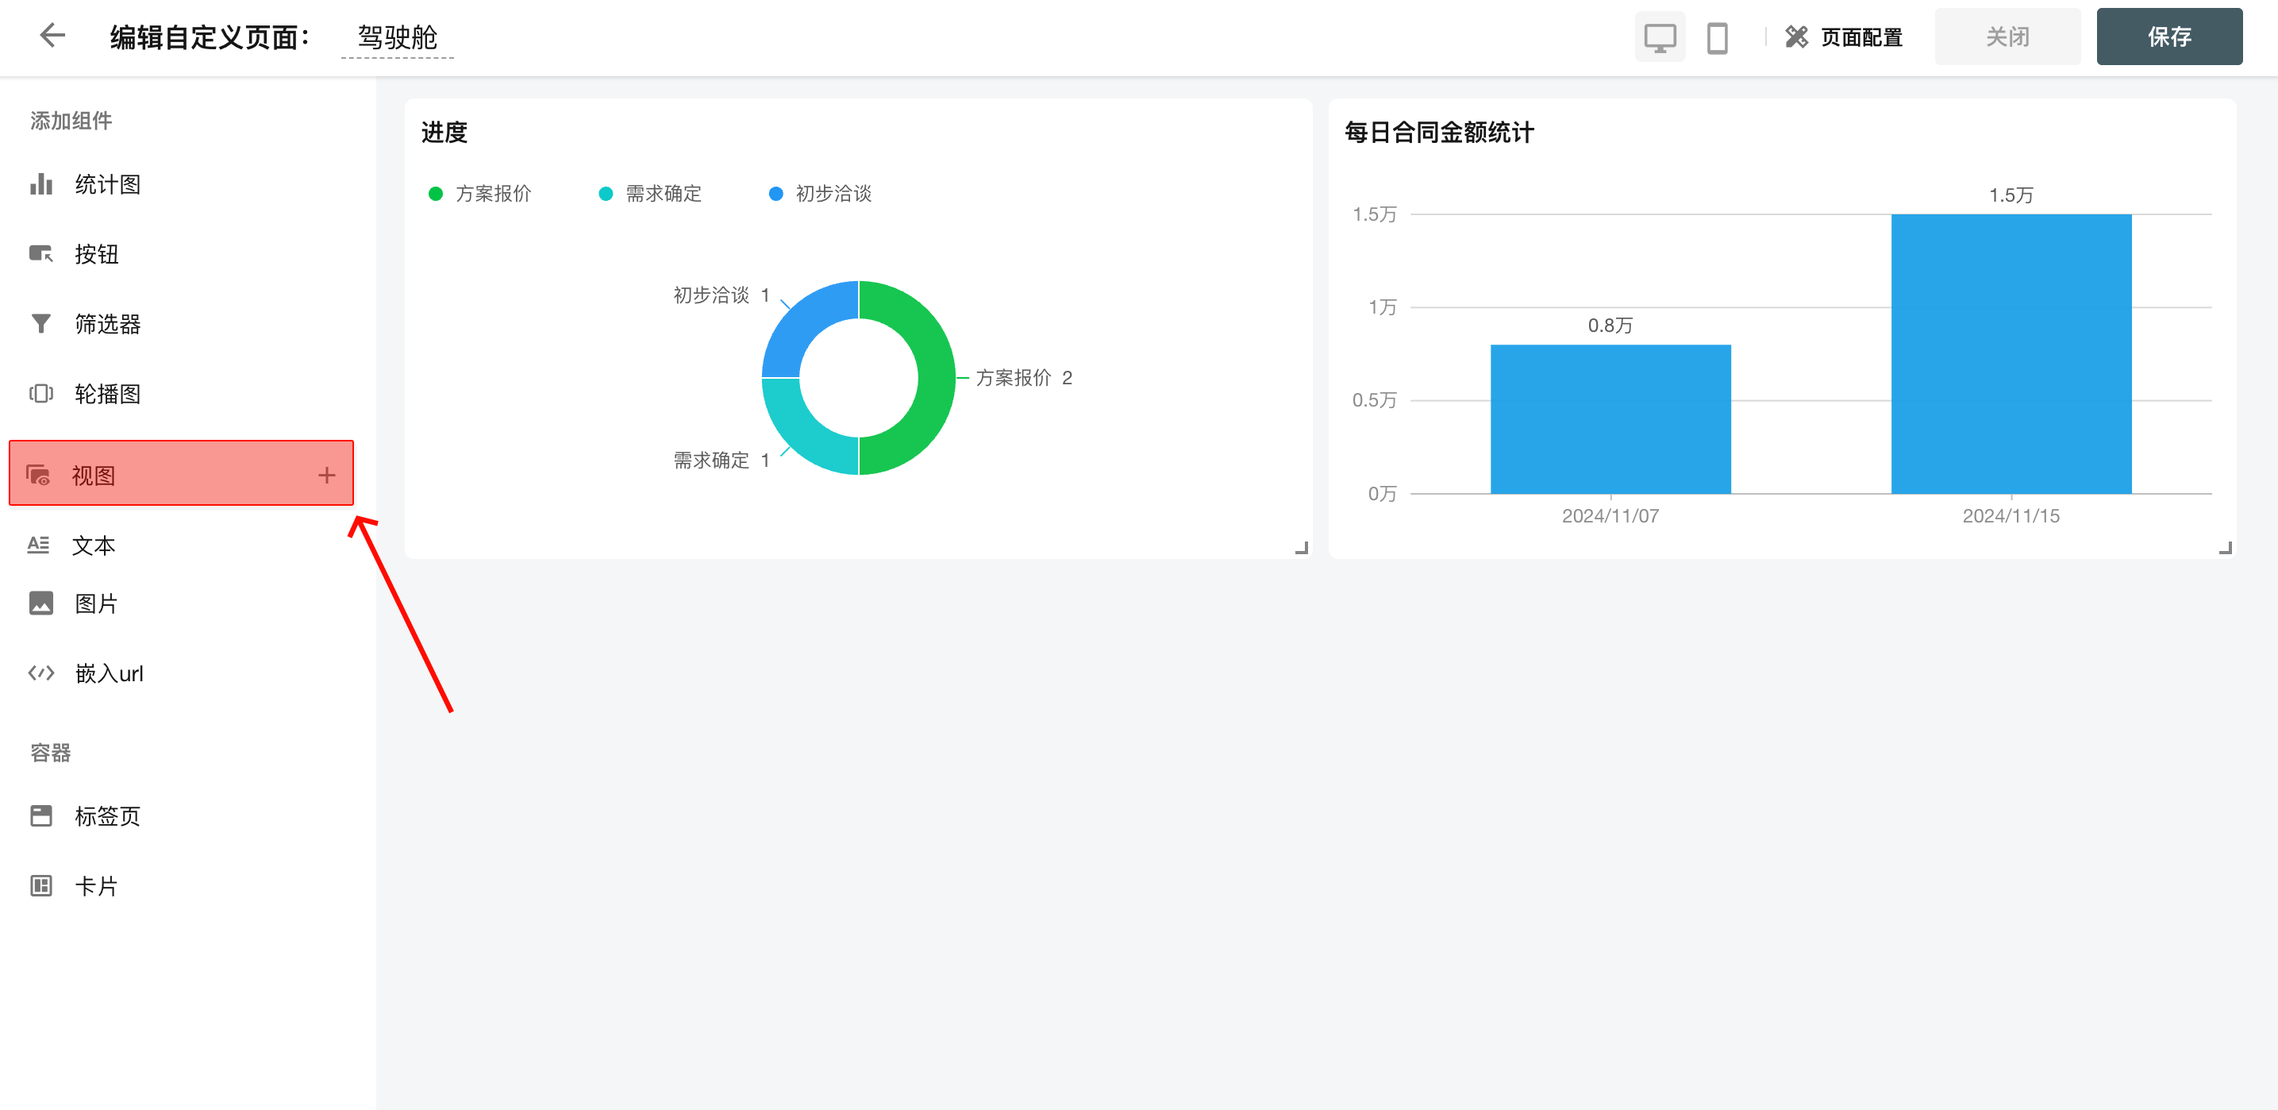Image resolution: width=2278 pixels, height=1110 pixels.
Task: Toggle 初步洽谈 legend color dot
Action: point(775,194)
